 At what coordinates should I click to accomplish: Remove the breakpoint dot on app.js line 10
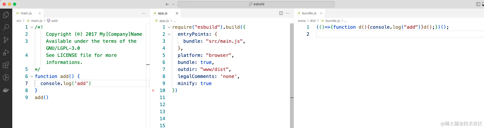click(x=153, y=90)
